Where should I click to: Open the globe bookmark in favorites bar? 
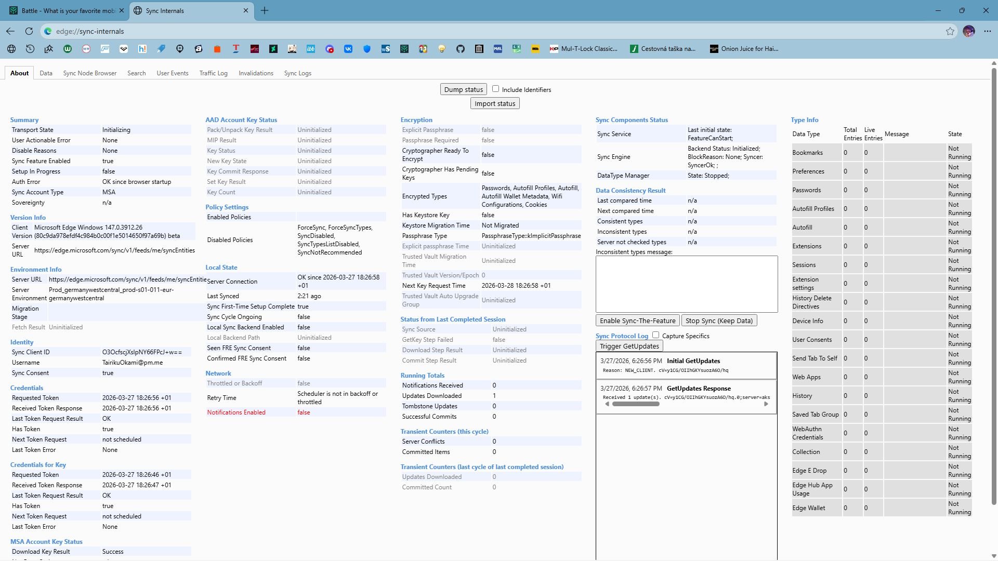click(11, 49)
